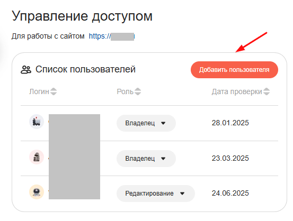Click the users group icon beside Список пользователей

pos(26,70)
